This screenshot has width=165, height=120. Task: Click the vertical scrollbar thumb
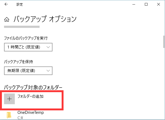coord(164,41)
